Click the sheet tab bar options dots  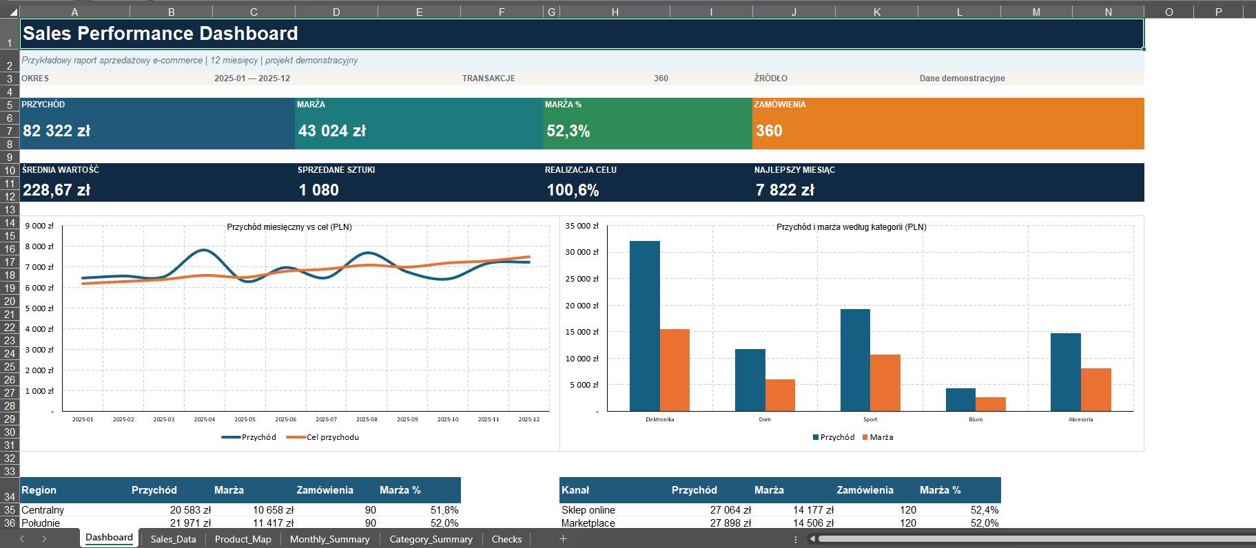796,539
